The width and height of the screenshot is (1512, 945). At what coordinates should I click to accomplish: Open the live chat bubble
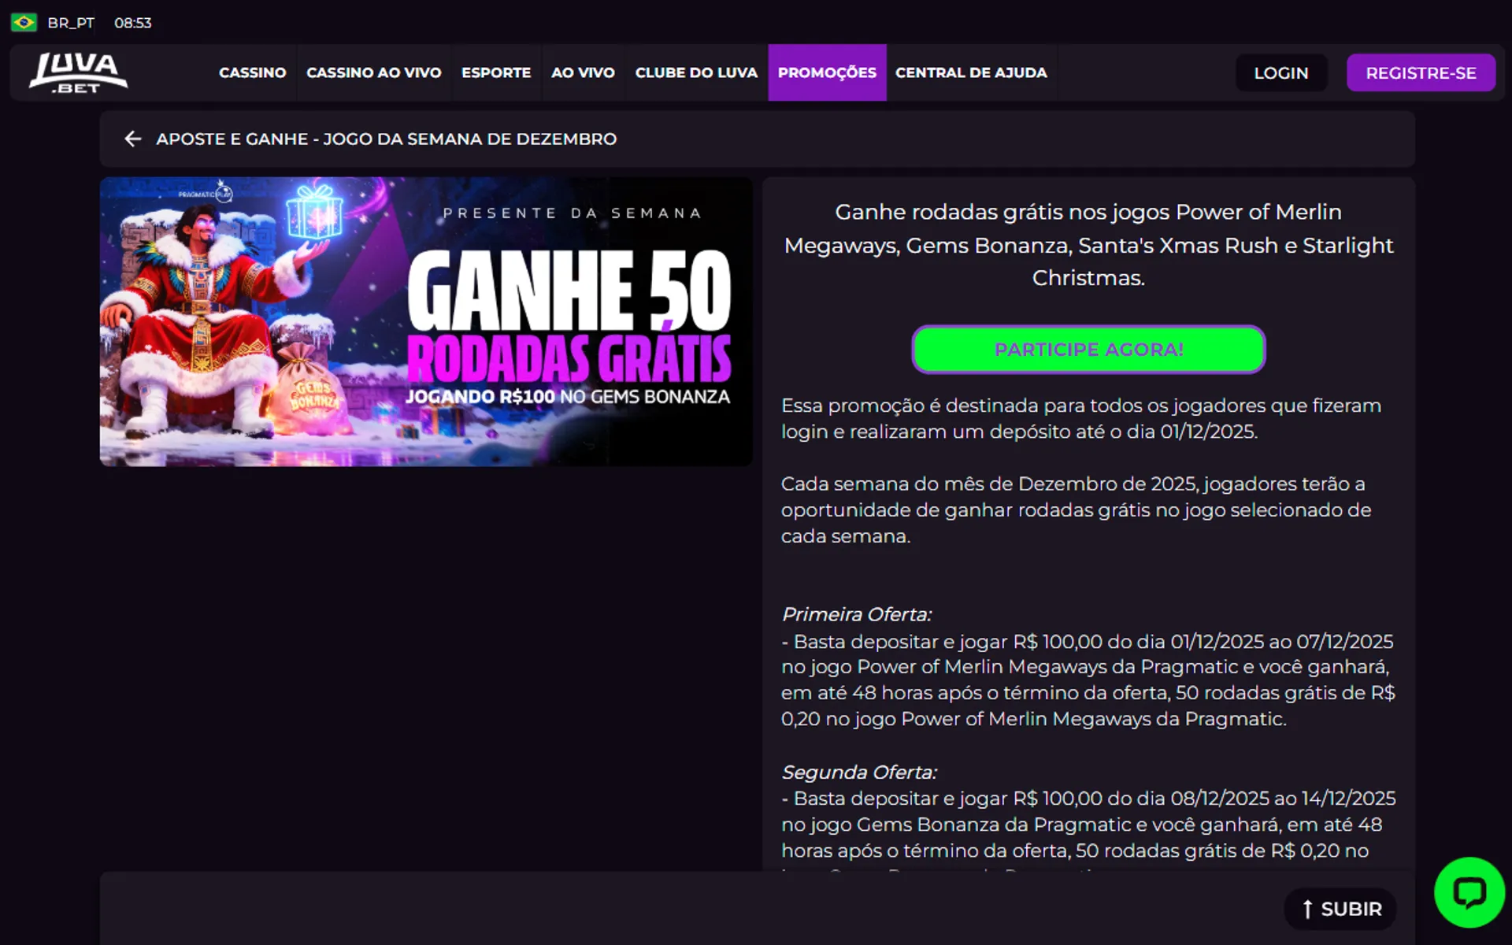(1469, 892)
